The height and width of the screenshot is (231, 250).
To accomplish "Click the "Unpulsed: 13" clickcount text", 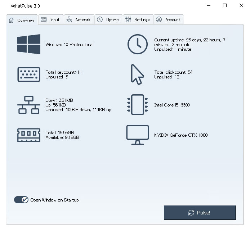I will [167, 77].
